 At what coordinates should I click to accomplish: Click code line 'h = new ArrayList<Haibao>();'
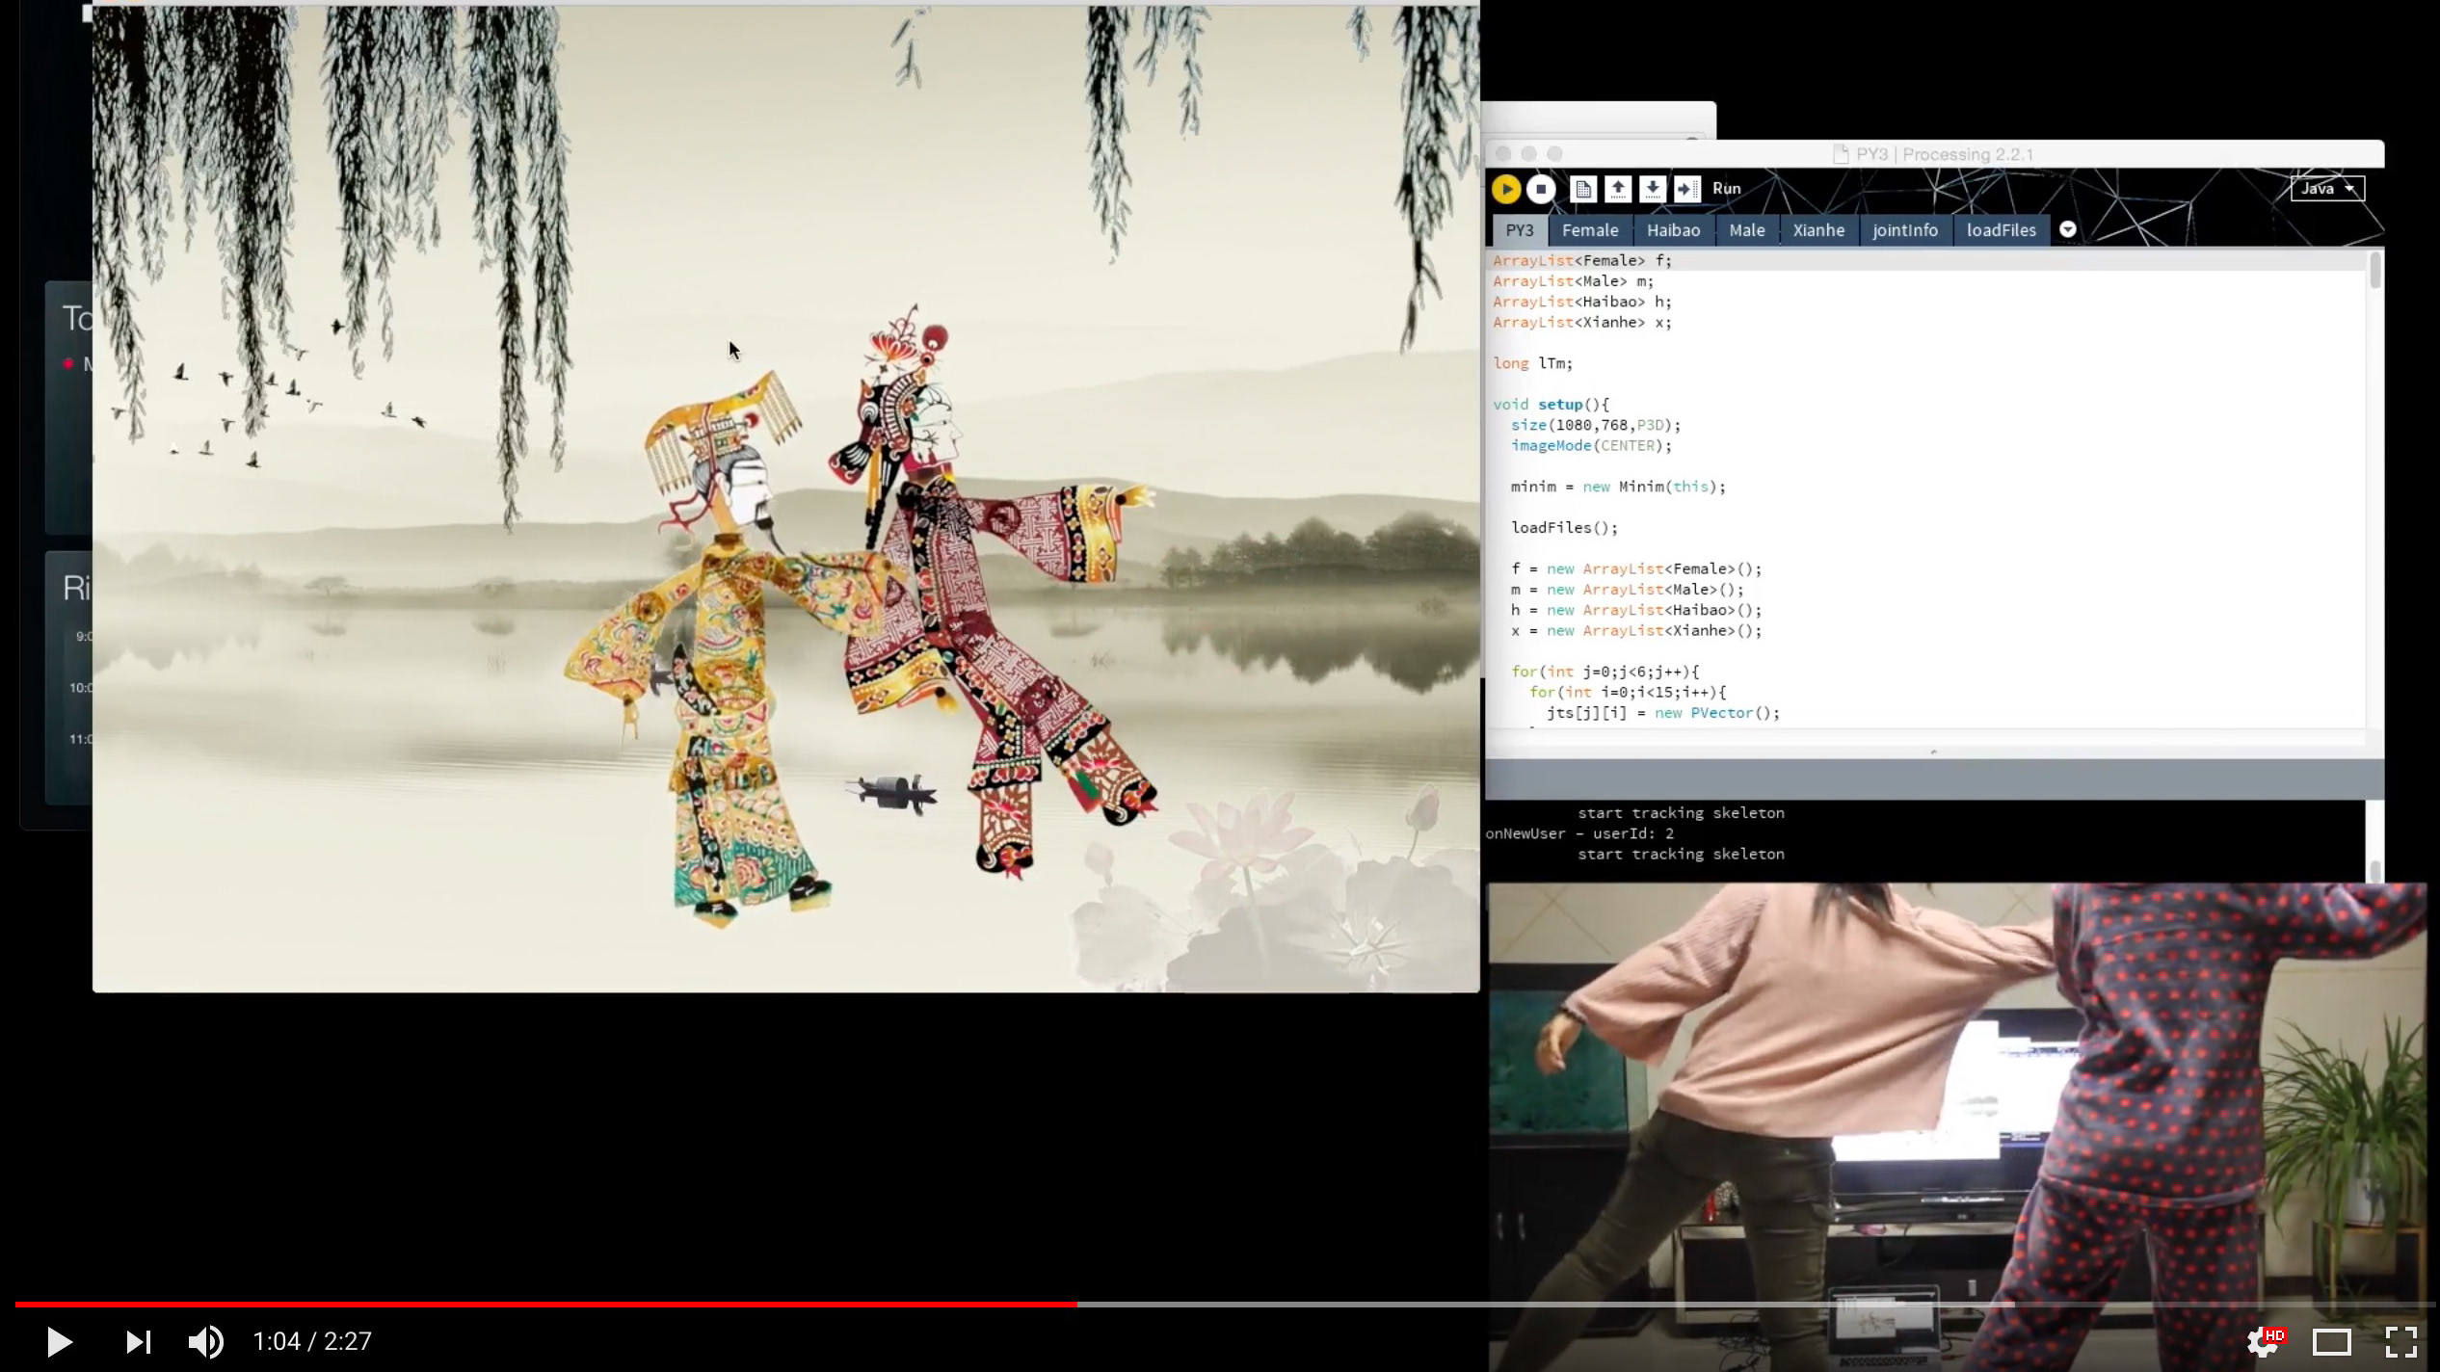click(x=1636, y=610)
